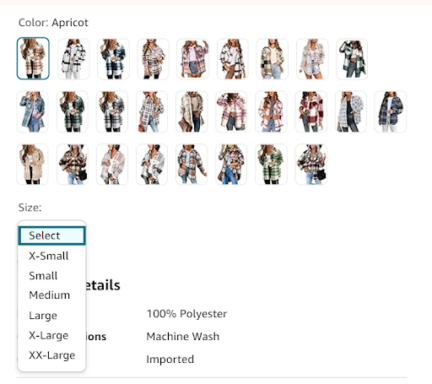Choose the second swatch in the first color row
The height and width of the screenshot is (384, 432).
73,59
